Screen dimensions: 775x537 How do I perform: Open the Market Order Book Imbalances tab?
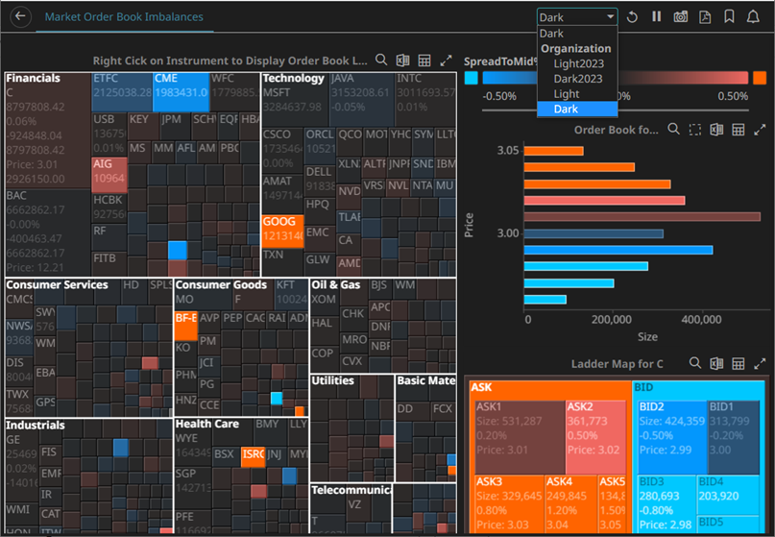coord(124,17)
